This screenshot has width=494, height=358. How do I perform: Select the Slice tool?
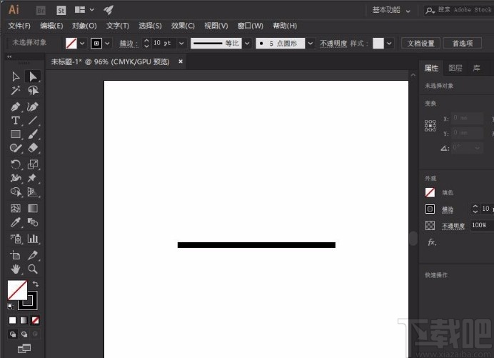[33, 255]
